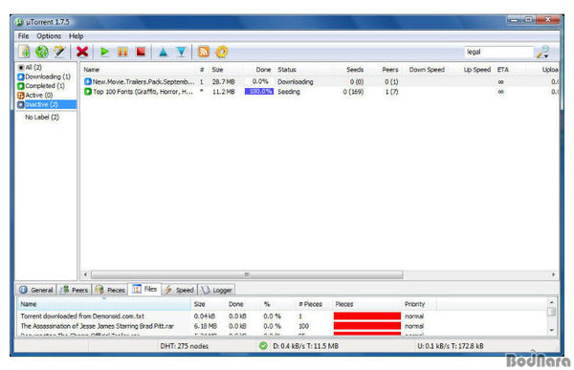Open the RSS Downloader icon
574x370 pixels.
pyautogui.click(x=204, y=52)
